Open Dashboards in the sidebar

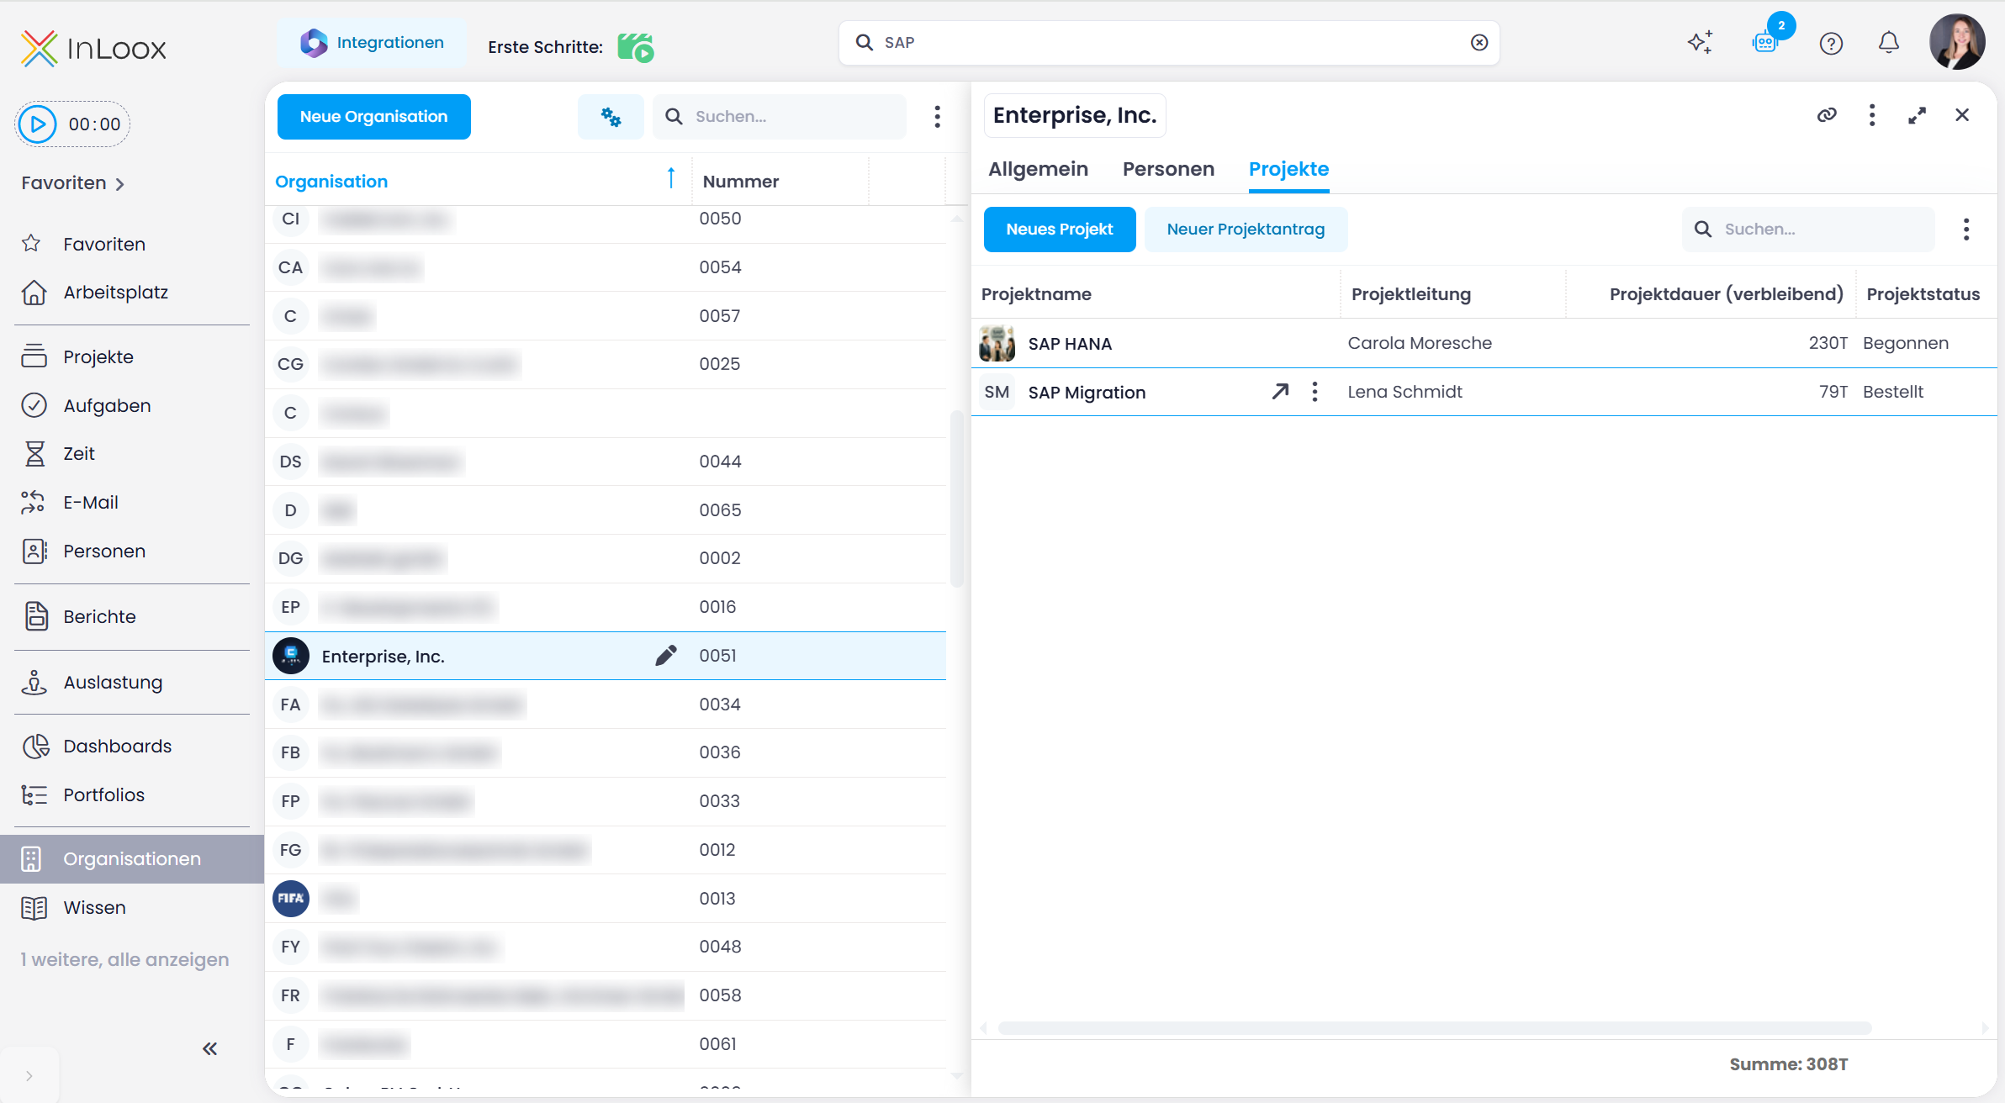(117, 747)
